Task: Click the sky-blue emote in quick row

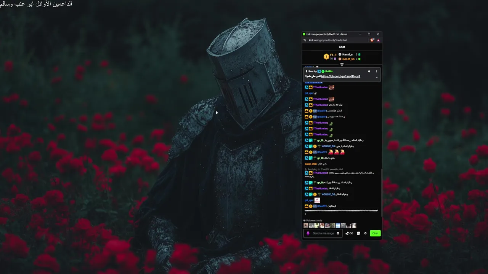Action: (338, 225)
